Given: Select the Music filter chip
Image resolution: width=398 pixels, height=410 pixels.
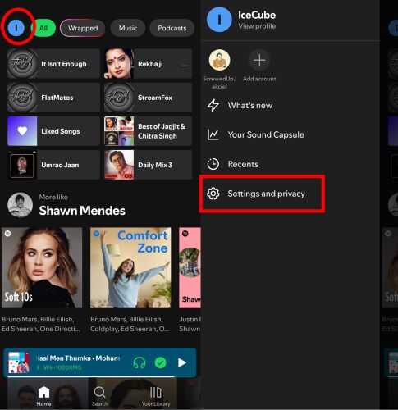Looking at the screenshot, I should point(128,28).
